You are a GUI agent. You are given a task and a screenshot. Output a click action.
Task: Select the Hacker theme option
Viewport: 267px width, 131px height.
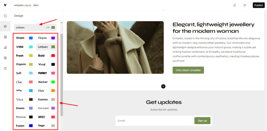pos(46,82)
